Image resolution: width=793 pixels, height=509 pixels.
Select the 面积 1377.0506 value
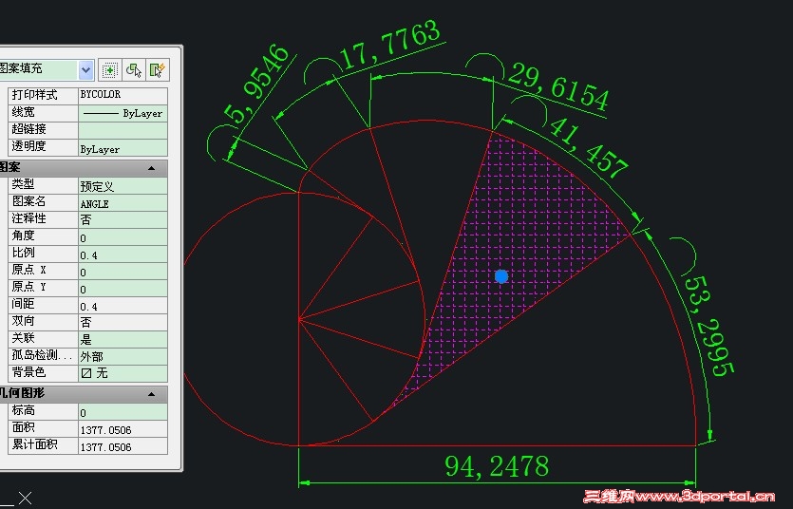(123, 429)
